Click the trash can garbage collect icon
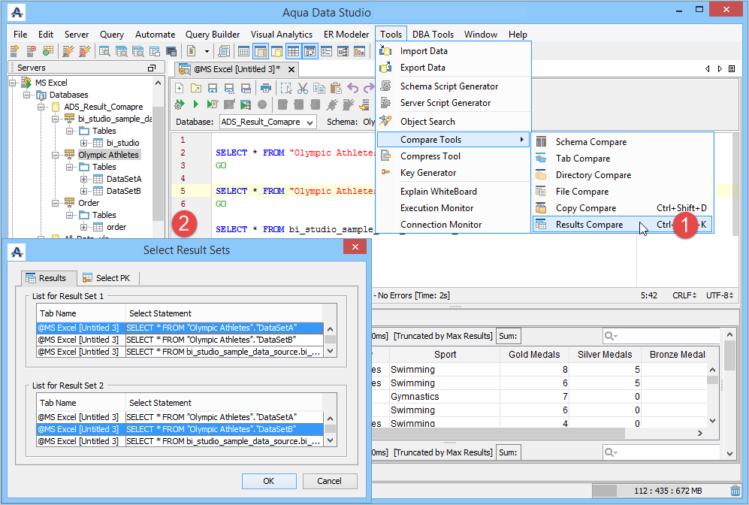 [x=735, y=491]
